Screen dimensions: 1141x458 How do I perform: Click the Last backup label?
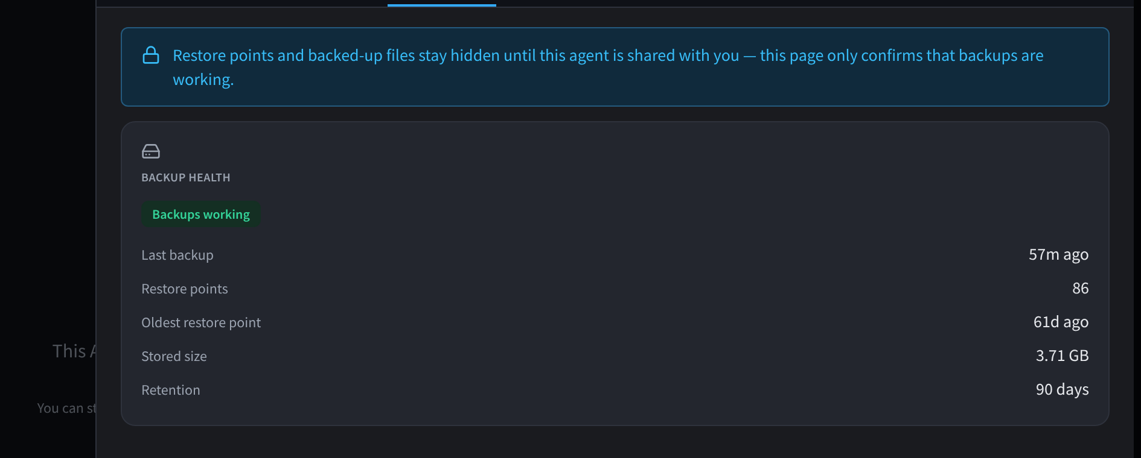(177, 255)
